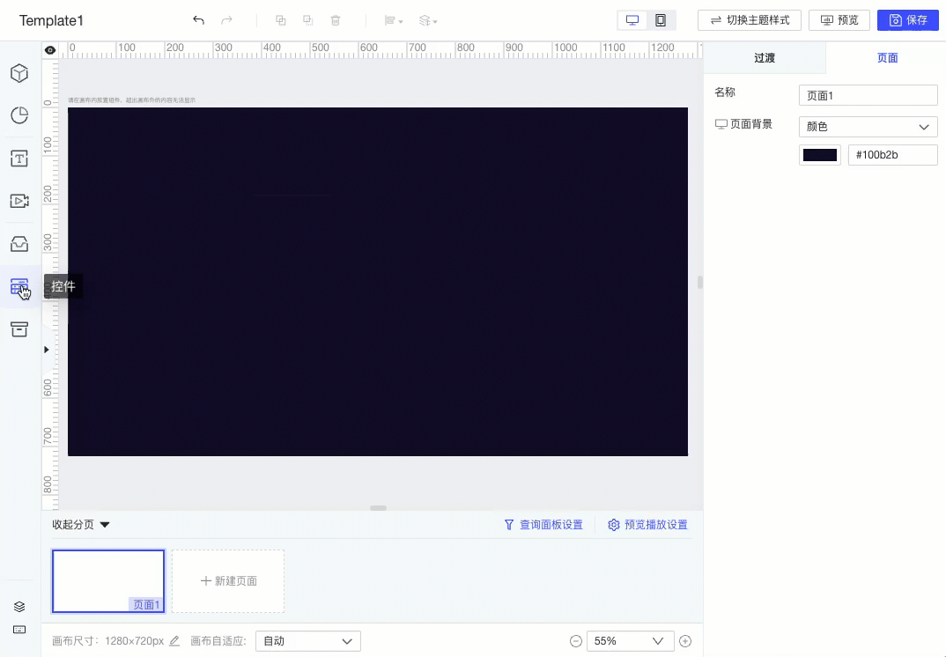Open the 自动 canvas adaptive dropdown

coord(307,640)
